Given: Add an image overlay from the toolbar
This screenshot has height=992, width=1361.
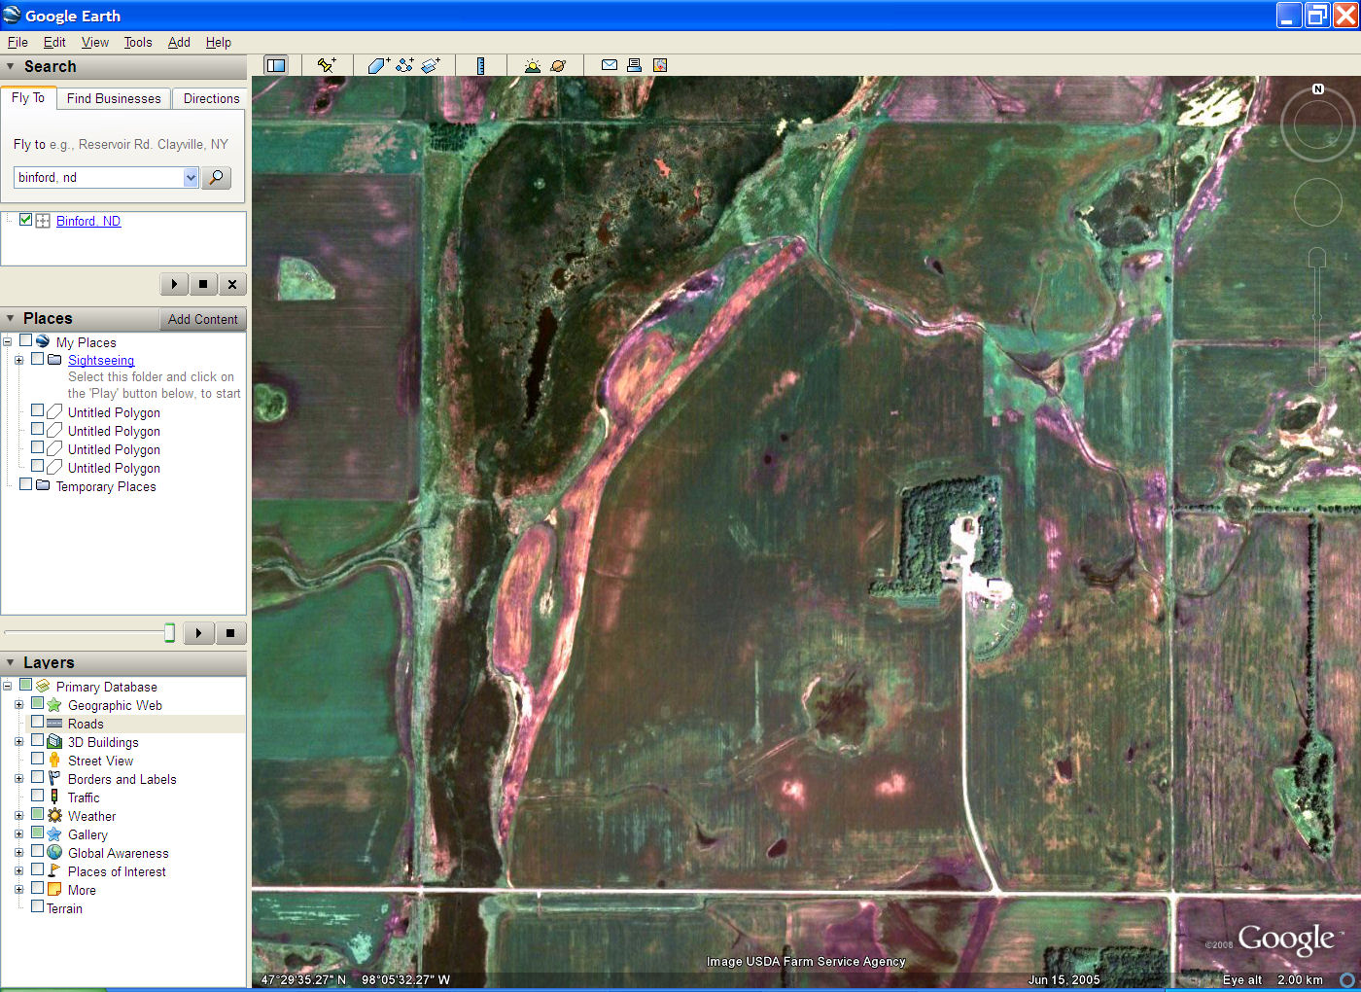Looking at the screenshot, I should (431, 65).
